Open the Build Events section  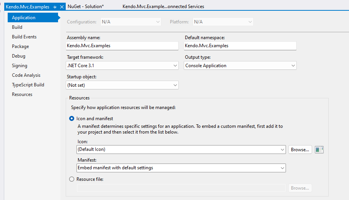pyautogui.click(x=24, y=37)
